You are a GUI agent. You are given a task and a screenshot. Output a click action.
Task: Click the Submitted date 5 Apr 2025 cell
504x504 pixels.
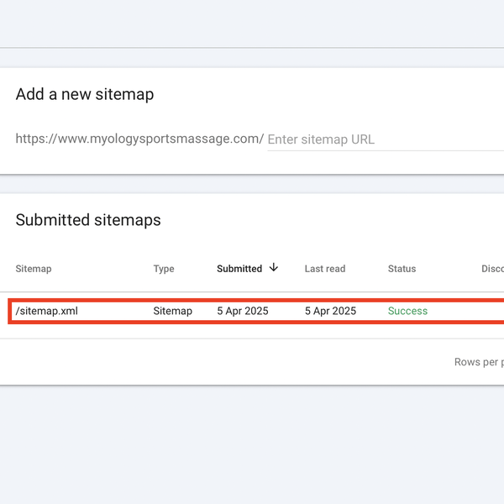coord(243,311)
